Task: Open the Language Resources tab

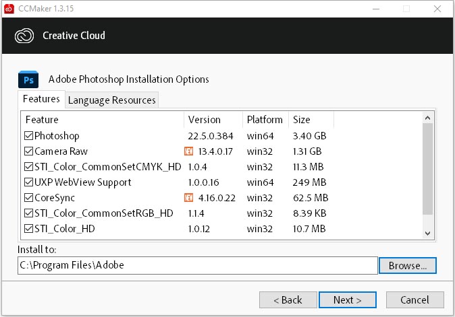Action: (x=111, y=100)
